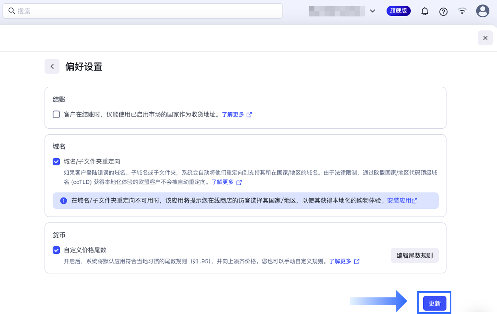Screen dimensions: 497x314
Task: Click the notification bell icon
Action: point(424,11)
